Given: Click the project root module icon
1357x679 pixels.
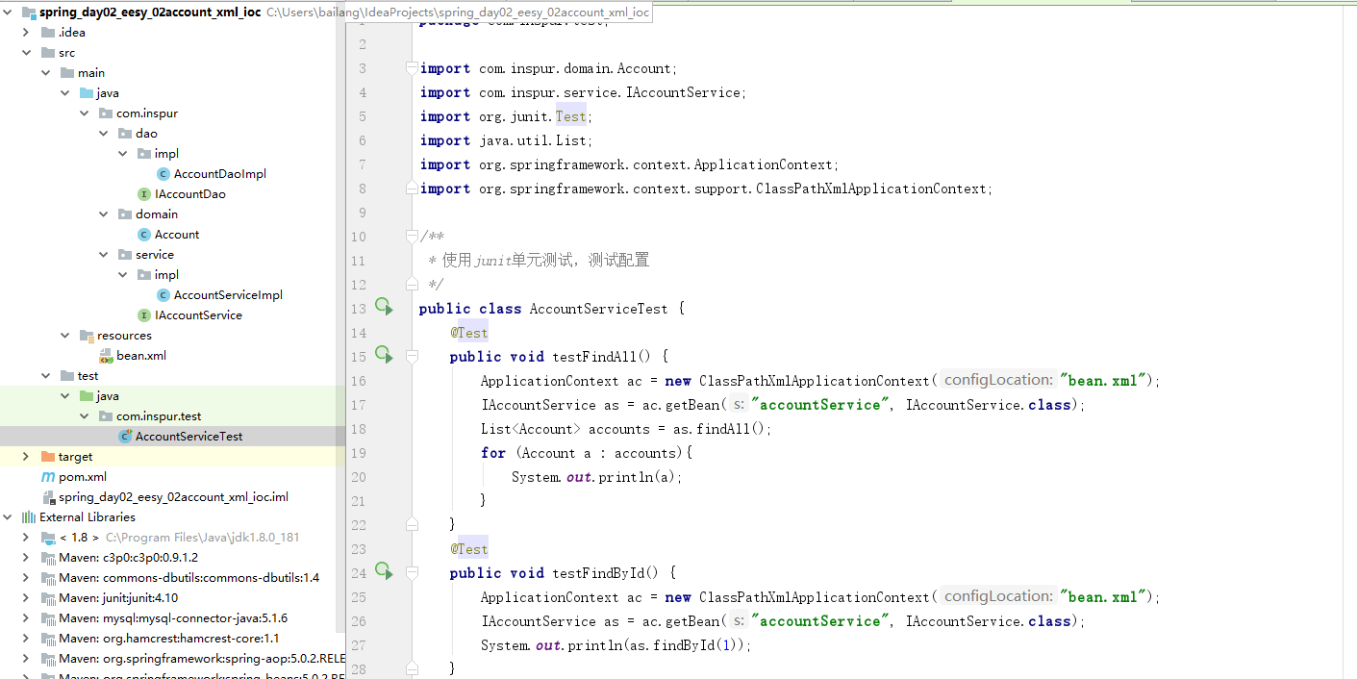Looking at the screenshot, I should [x=29, y=13].
